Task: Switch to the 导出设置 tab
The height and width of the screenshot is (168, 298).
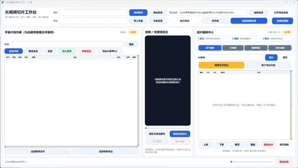Action: pyautogui.click(x=280, y=48)
